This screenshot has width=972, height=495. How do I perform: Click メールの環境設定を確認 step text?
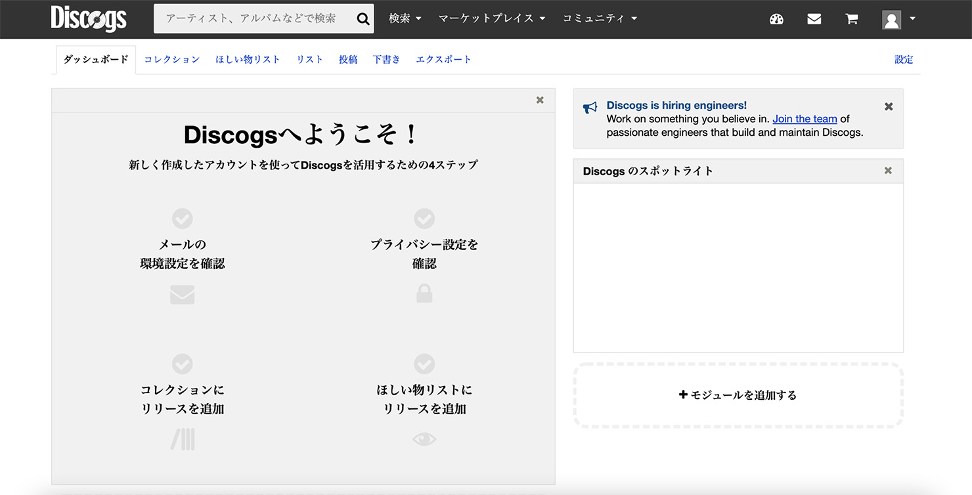click(x=183, y=254)
